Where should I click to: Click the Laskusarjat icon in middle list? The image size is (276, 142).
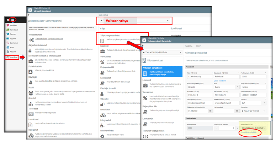pos(102,83)
